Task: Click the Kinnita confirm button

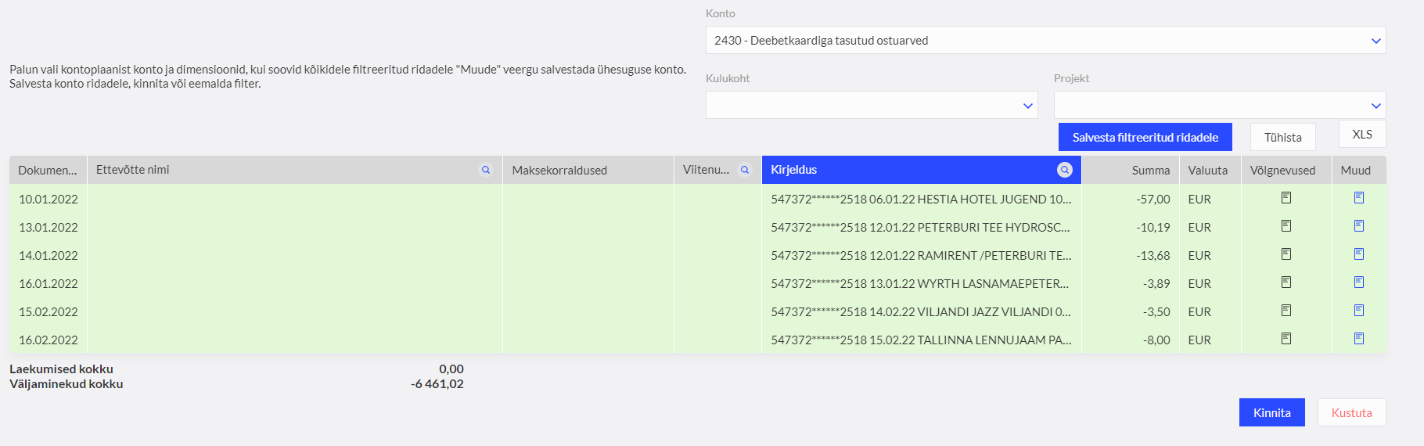Action: point(1271,412)
